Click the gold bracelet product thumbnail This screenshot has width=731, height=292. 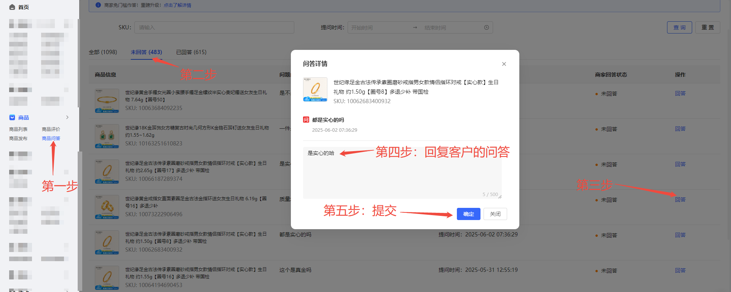[107, 101]
